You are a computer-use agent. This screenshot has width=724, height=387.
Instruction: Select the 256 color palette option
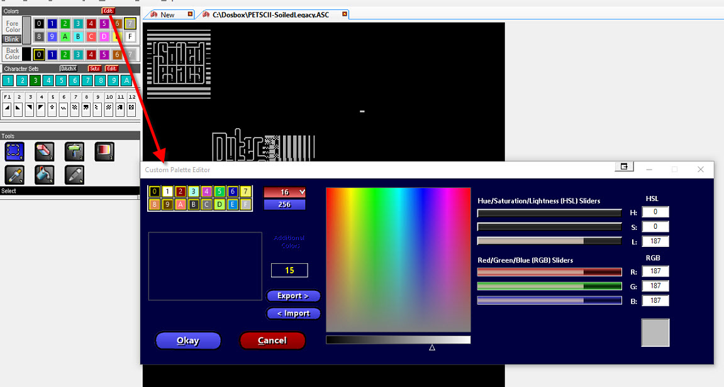coord(284,204)
